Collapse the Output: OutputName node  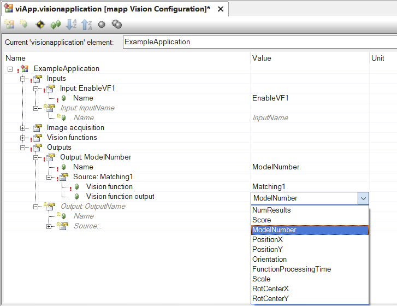coord(36,207)
